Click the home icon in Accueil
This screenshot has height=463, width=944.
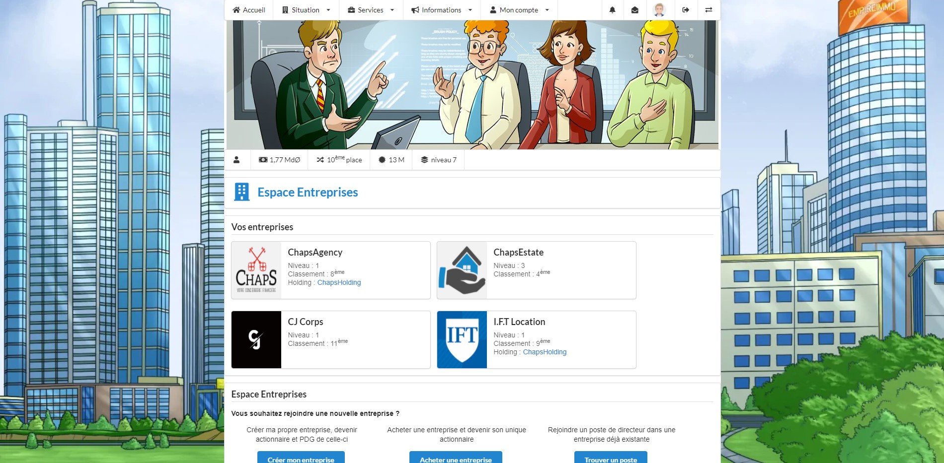point(236,10)
